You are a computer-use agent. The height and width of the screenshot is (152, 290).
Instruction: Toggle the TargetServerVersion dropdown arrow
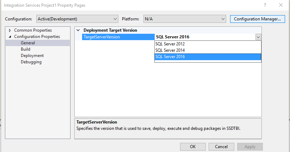coord(258,37)
